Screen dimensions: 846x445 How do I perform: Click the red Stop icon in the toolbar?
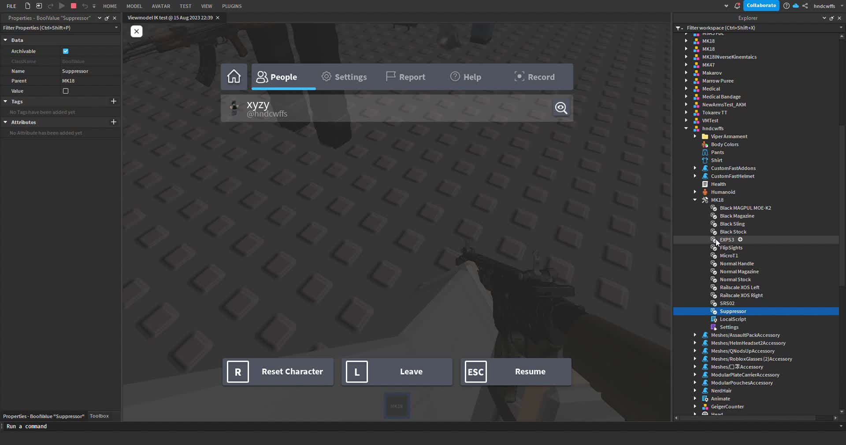pos(73,6)
